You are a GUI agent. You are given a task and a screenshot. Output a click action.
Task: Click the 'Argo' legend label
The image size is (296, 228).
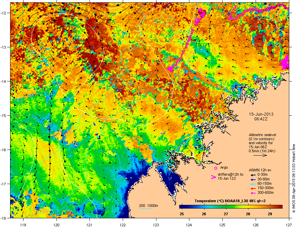224,167
